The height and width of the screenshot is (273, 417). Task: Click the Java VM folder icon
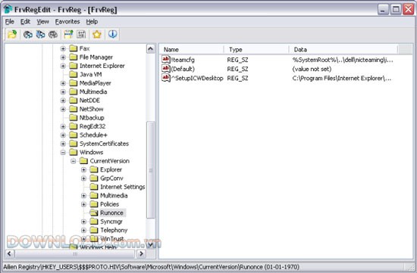[73, 74]
